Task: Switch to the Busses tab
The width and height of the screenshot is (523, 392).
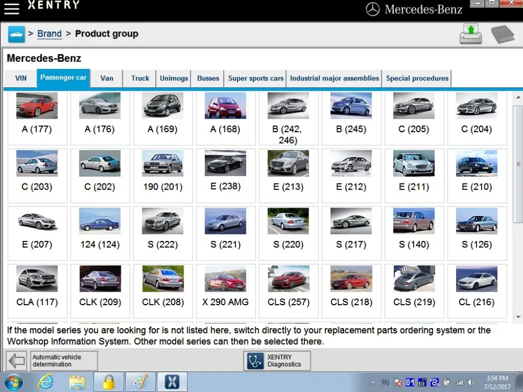Action: coord(208,78)
